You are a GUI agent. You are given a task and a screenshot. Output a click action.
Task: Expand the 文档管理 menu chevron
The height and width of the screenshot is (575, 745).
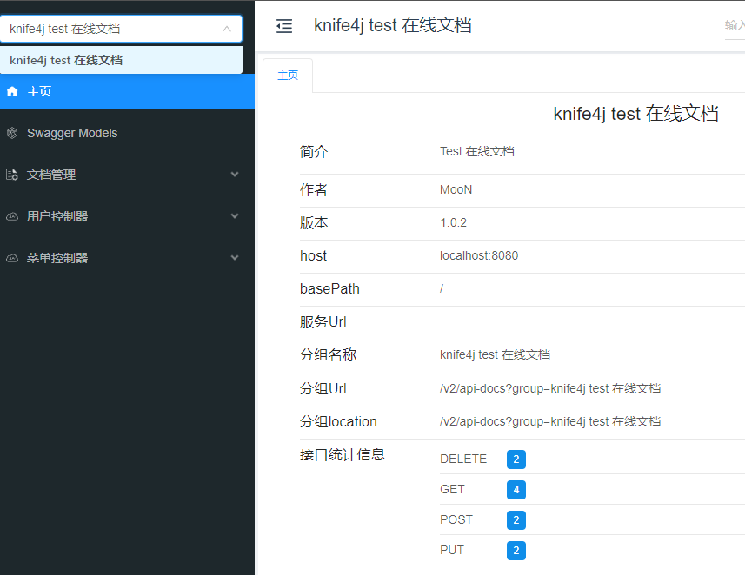coord(235,175)
